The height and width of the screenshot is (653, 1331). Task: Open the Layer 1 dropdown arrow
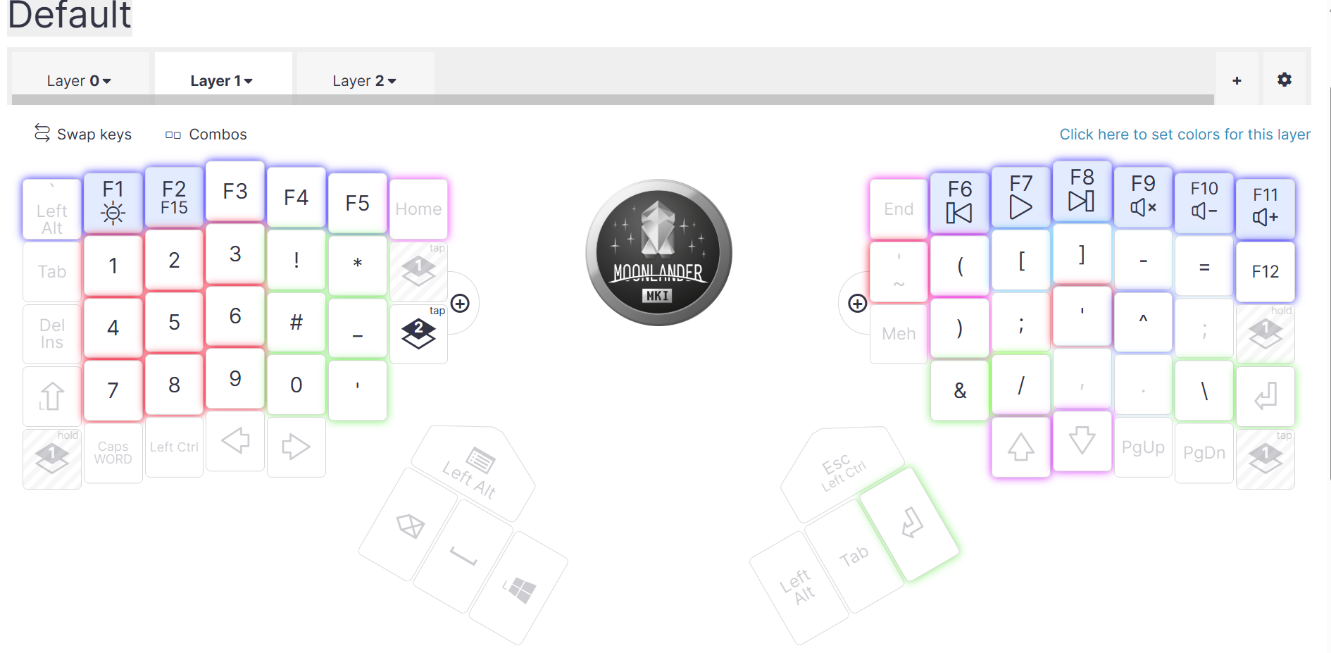[x=248, y=82]
